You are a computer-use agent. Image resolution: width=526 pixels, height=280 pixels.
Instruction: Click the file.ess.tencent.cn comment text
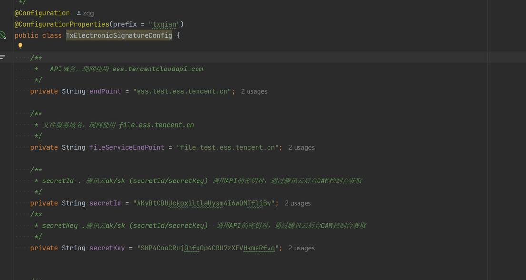pos(156,125)
